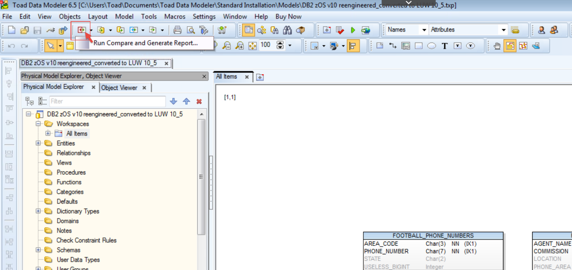The height and width of the screenshot is (270, 572).
Task: Click the Verify model checkmark icon
Action: (340, 30)
